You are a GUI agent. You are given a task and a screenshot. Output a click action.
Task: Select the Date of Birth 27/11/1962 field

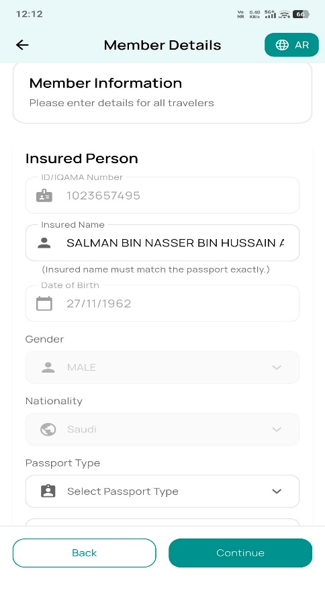(162, 303)
